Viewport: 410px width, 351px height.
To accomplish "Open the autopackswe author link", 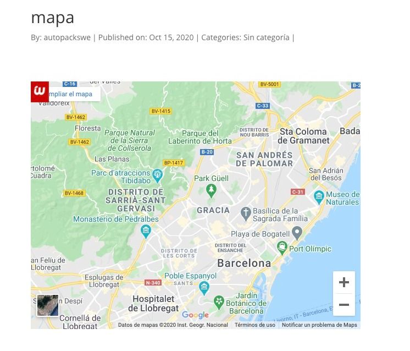I will pos(67,37).
